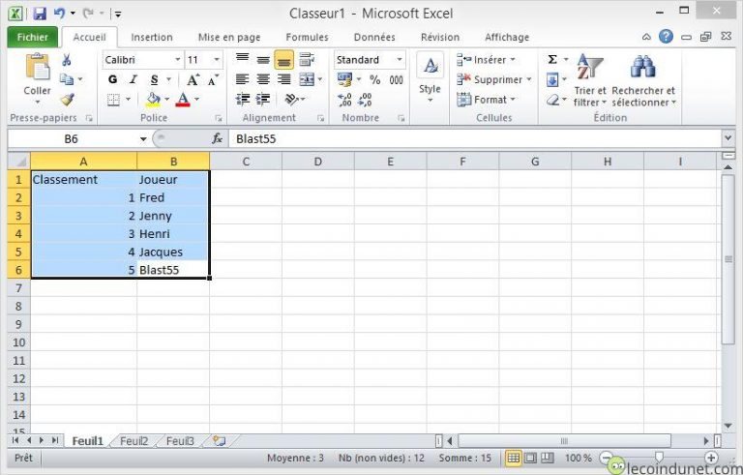Click the percent style icon
743x475 pixels.
375,80
